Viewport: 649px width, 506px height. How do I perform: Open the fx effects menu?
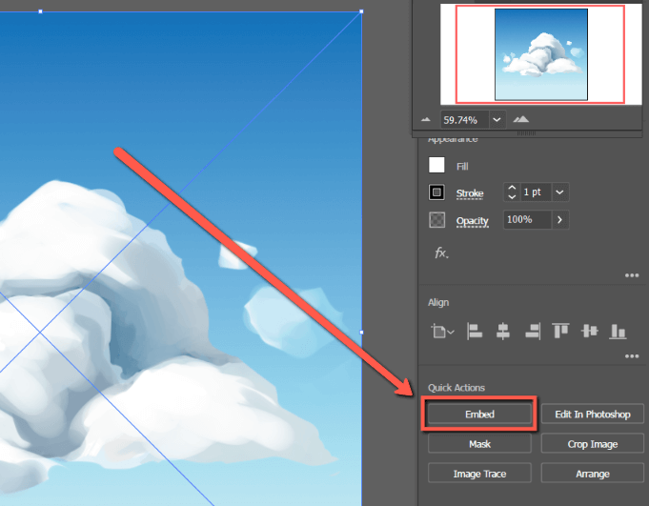click(441, 253)
